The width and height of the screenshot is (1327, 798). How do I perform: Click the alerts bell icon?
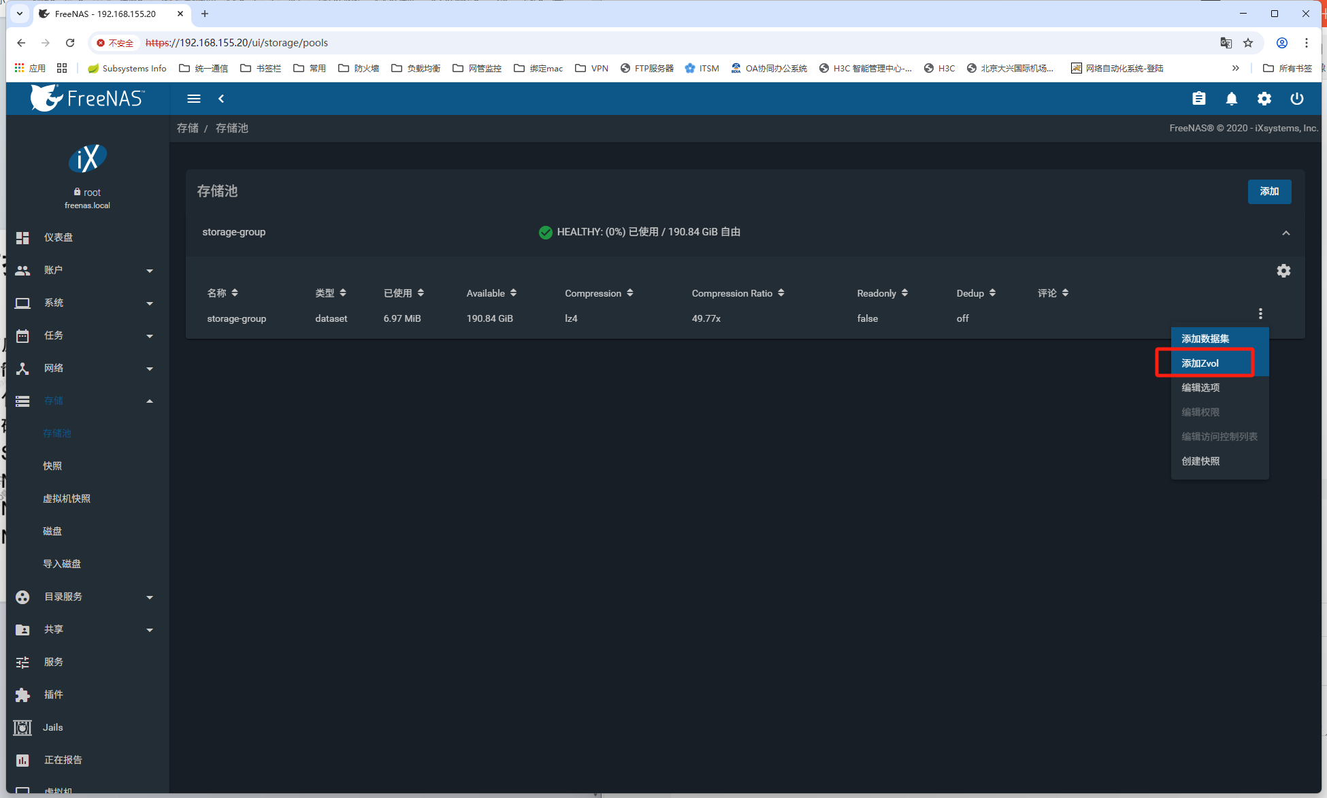click(x=1231, y=99)
